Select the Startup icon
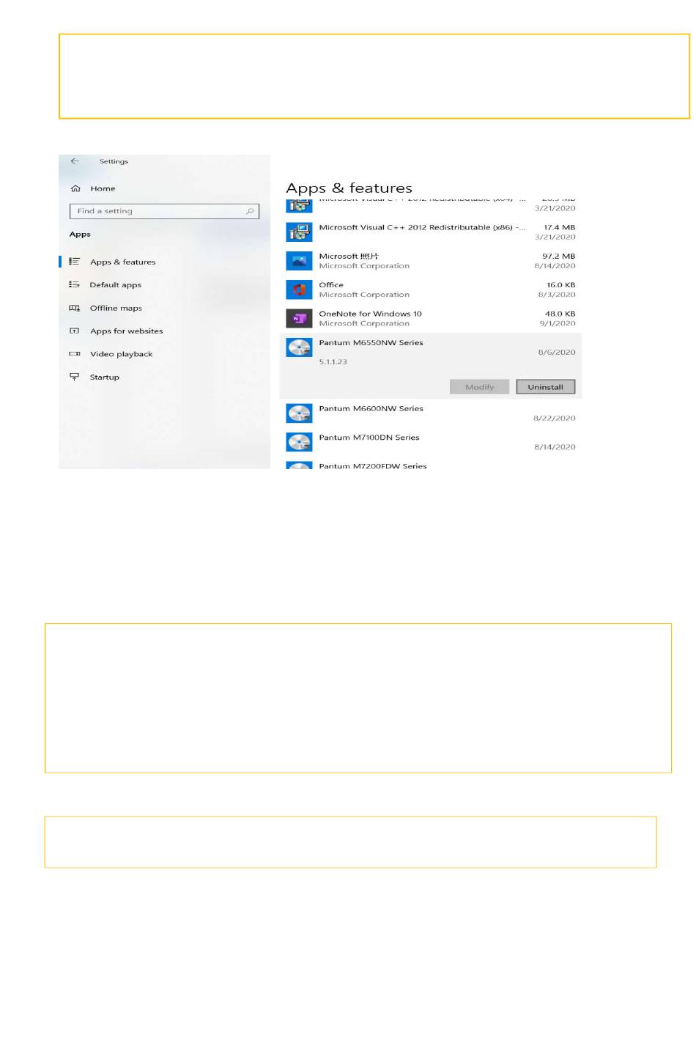 point(74,377)
